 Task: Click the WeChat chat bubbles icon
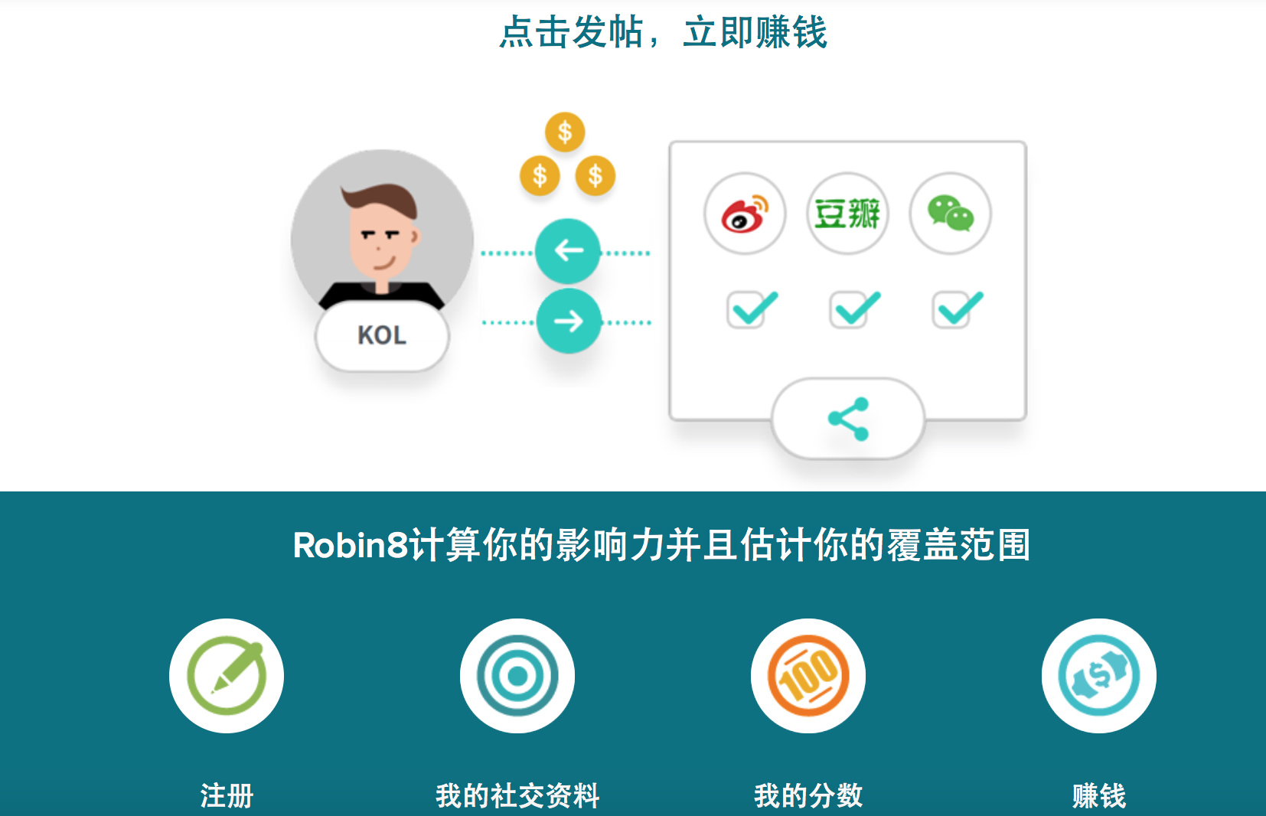[950, 214]
